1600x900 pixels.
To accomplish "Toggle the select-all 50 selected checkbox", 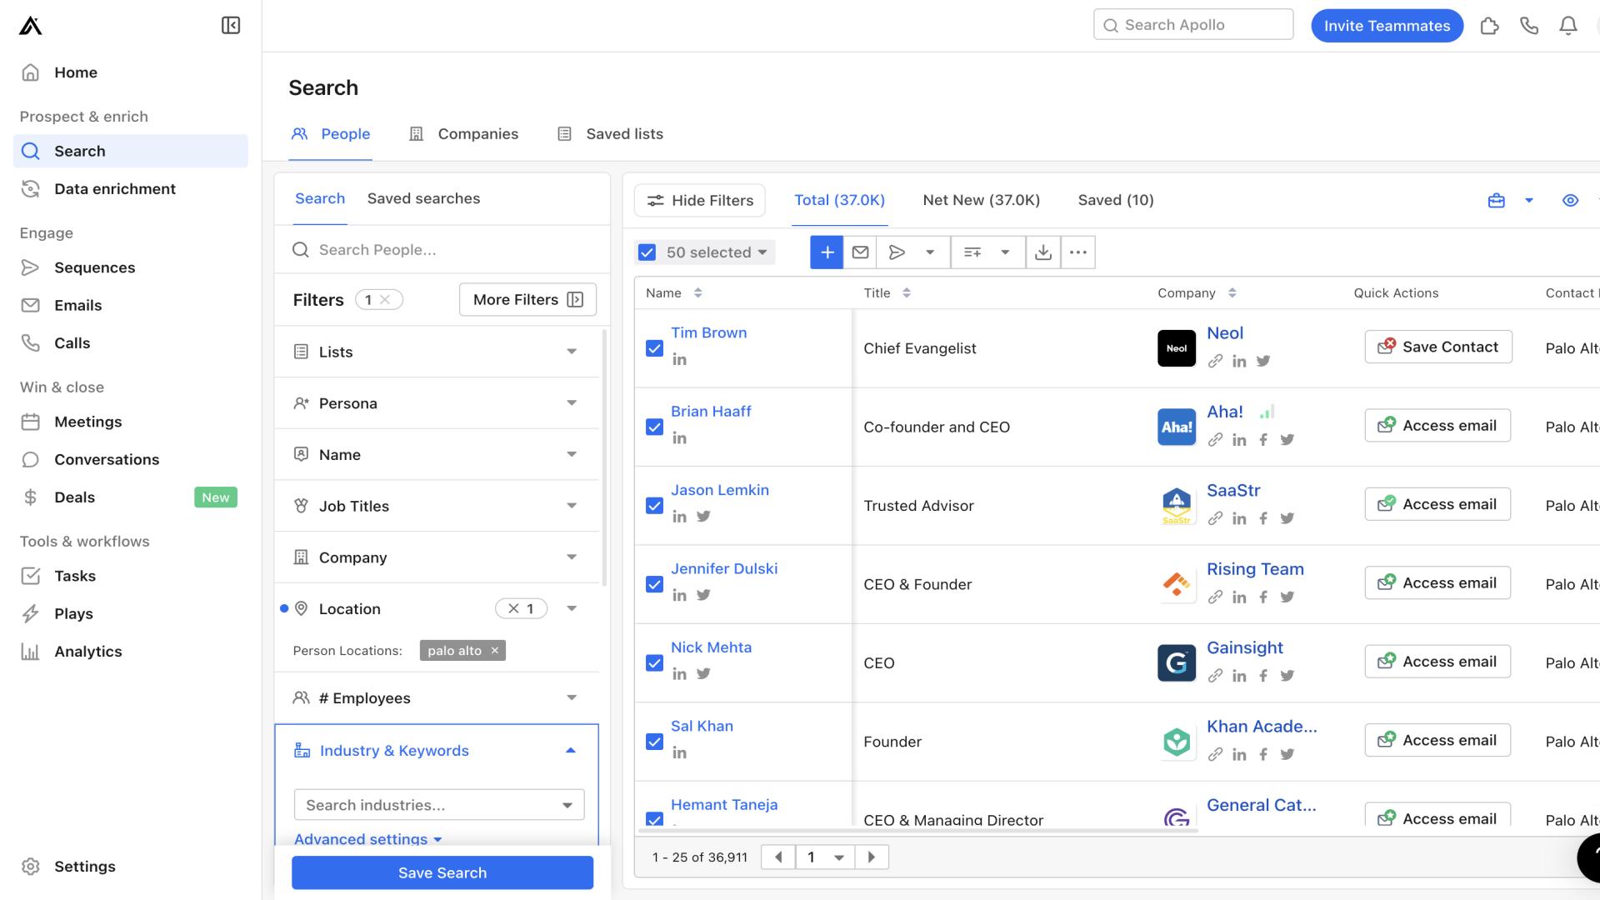I will (x=647, y=252).
